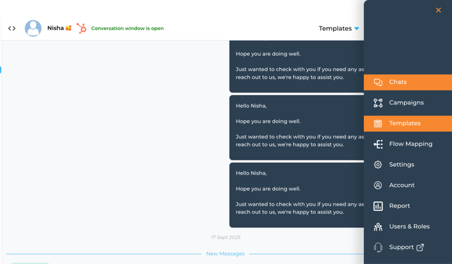Click the middle 'Hello Nisha' message bubble
Image resolution: width=452 pixels, height=264 pixels.
[x=297, y=127]
